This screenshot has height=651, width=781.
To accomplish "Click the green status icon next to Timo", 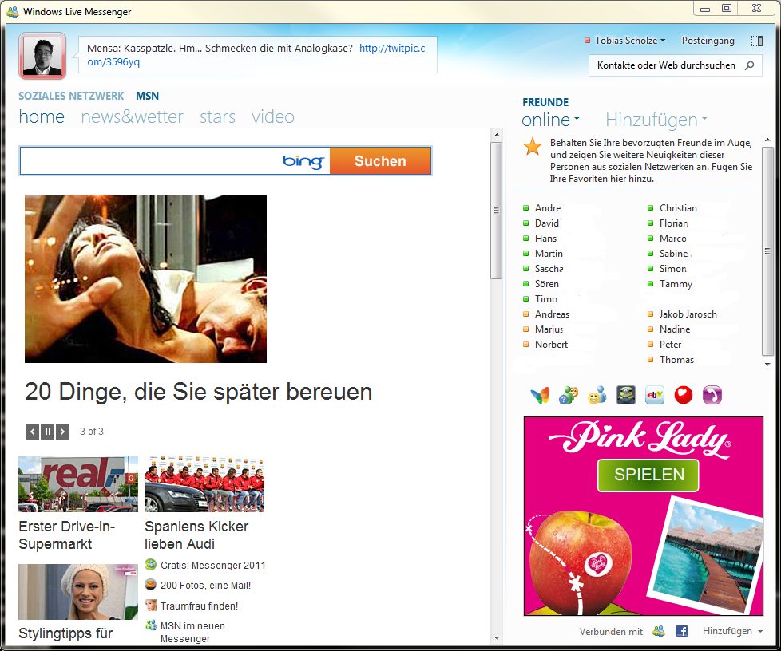I will pos(525,299).
